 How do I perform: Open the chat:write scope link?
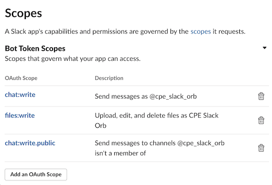click(20, 95)
